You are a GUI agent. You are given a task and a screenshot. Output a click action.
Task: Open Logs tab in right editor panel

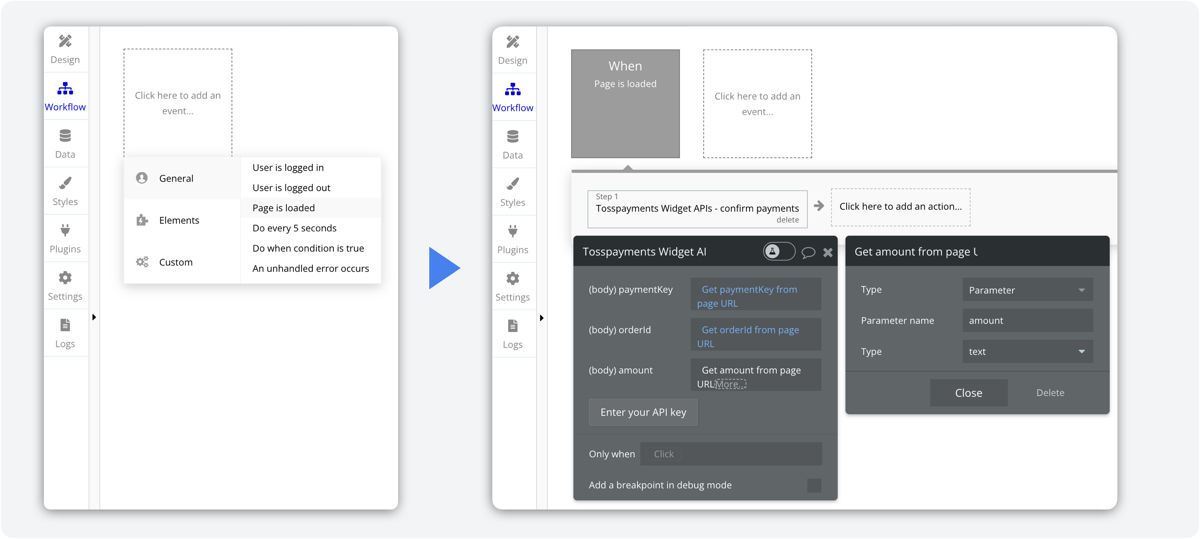point(512,334)
